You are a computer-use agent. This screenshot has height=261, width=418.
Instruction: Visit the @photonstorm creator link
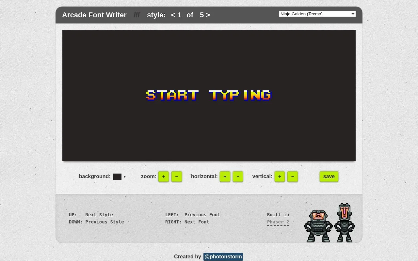[x=223, y=257]
